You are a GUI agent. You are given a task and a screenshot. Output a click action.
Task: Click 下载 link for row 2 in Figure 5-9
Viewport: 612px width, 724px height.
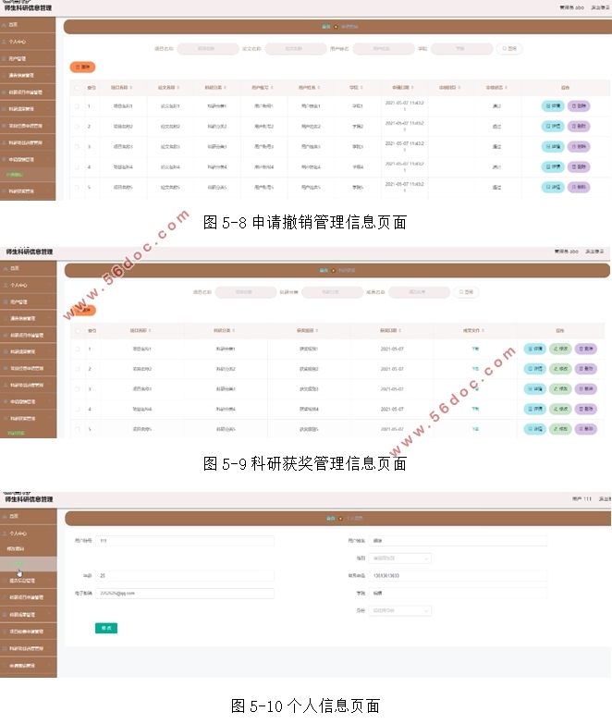[475, 369]
